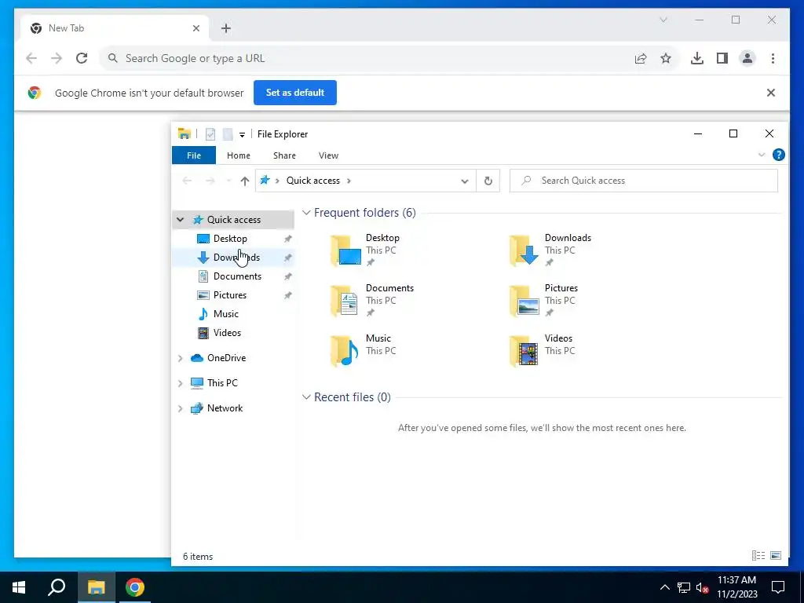
Task: Click Quick access breadcrumb in address bar
Action: (312, 181)
